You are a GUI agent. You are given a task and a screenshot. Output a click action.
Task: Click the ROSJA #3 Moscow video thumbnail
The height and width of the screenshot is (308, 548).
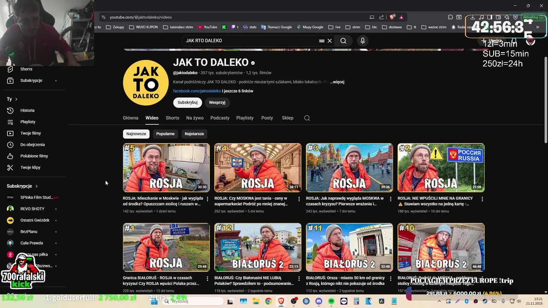coord(349,168)
